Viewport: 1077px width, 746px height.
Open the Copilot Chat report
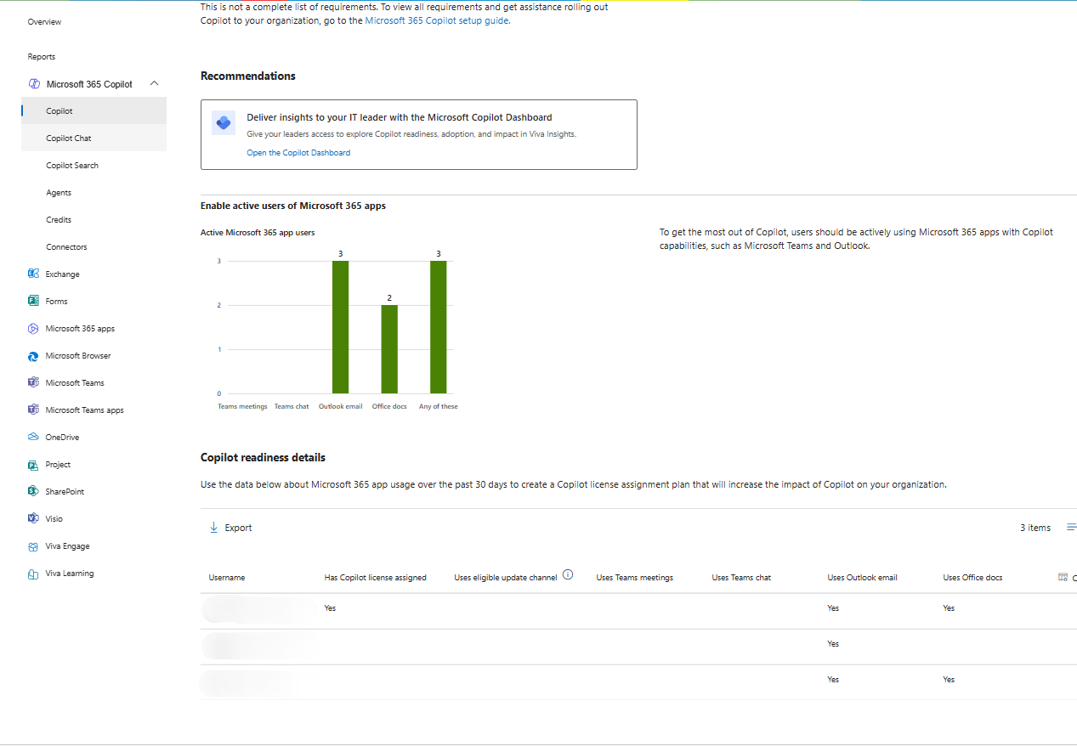click(94, 138)
